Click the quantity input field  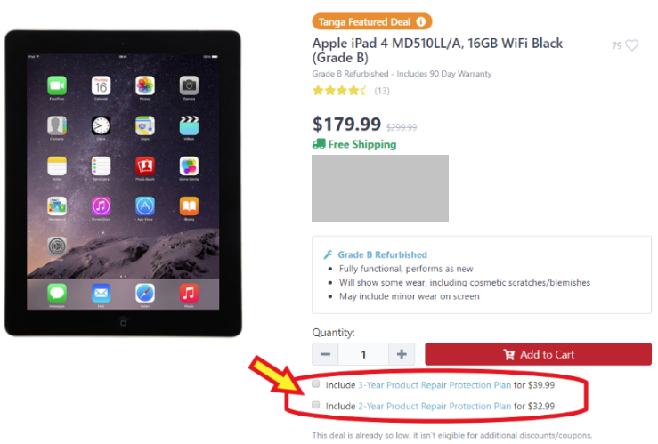(363, 354)
